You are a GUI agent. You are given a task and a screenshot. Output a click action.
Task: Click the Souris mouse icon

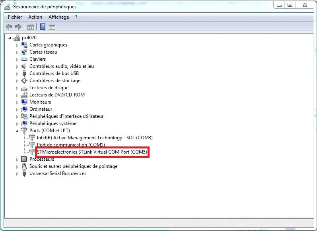tap(24, 166)
